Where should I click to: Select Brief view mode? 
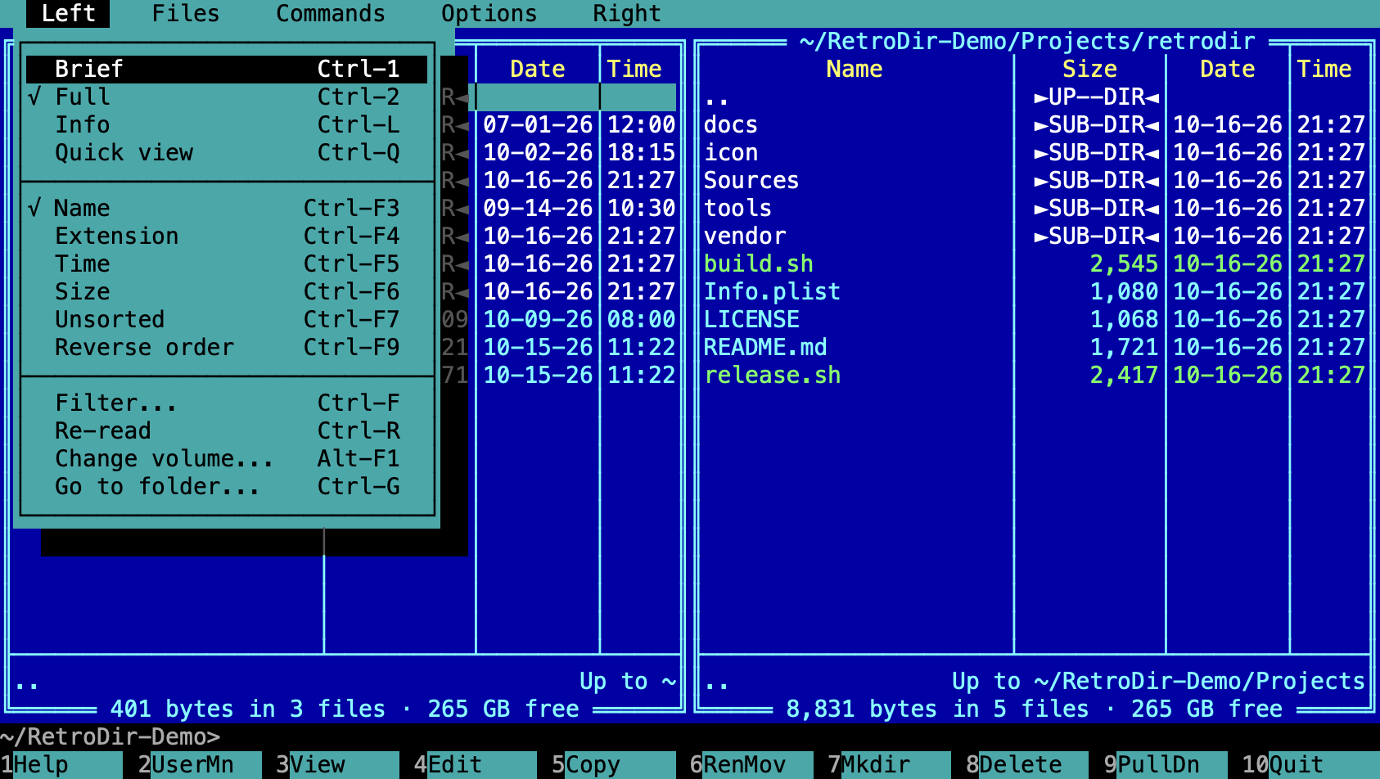tap(227, 70)
